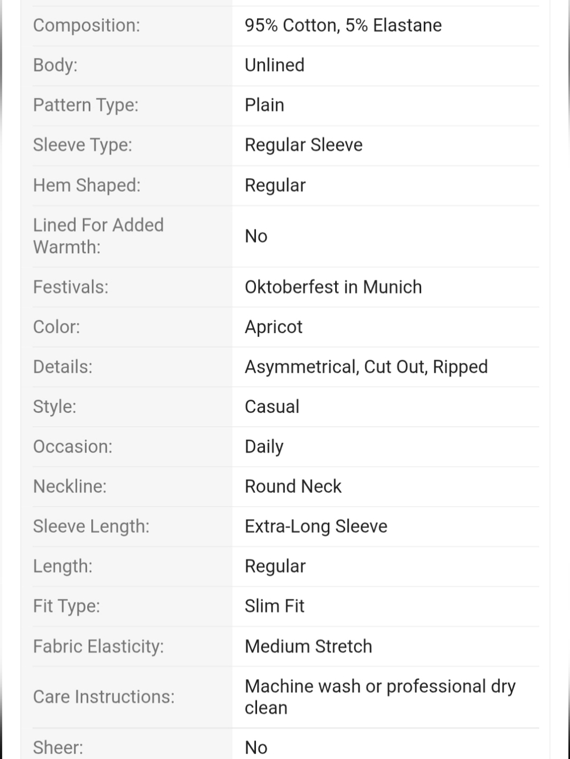Select the Daily occasion value
Image resolution: width=570 pixels, height=759 pixels.
tap(264, 446)
